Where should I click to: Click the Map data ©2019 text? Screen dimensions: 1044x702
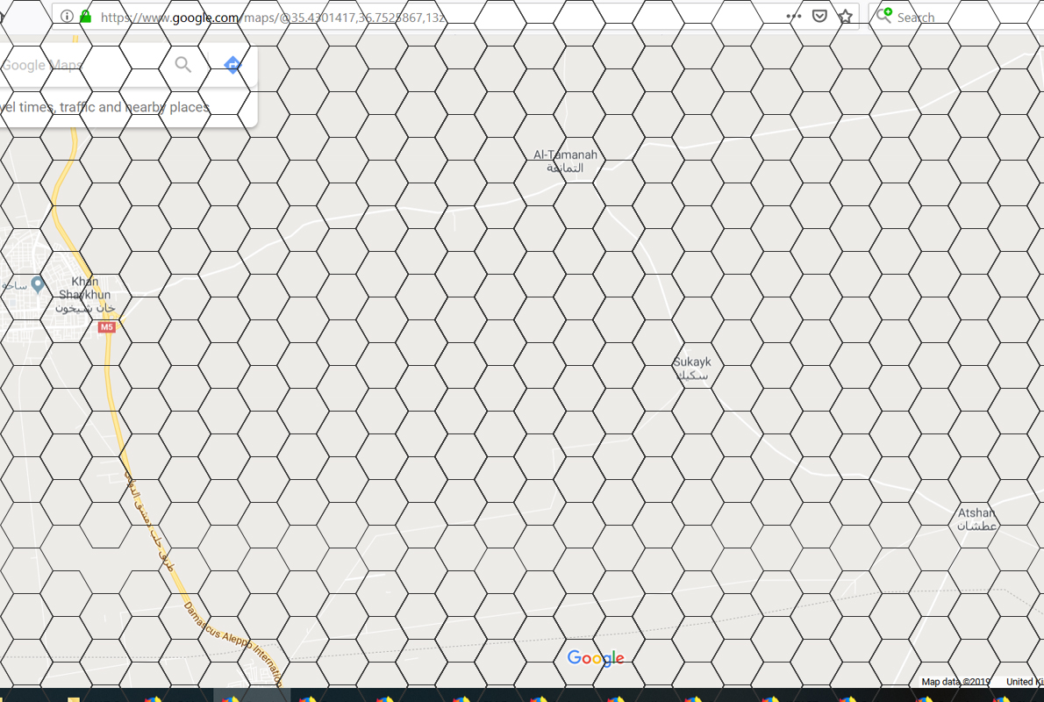click(x=955, y=681)
